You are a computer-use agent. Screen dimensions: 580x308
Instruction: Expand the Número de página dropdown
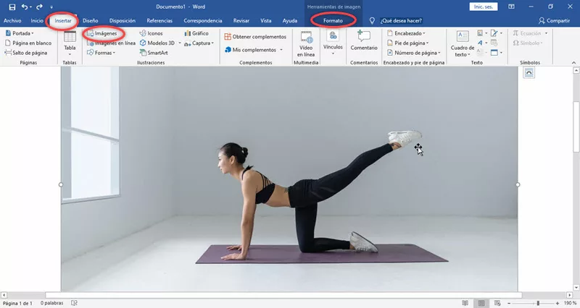coord(413,53)
